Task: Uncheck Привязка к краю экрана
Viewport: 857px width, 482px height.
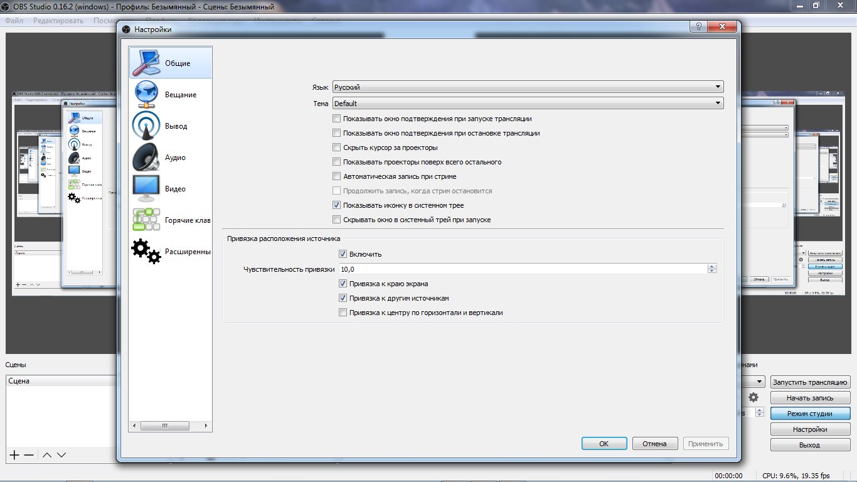Action: point(343,284)
